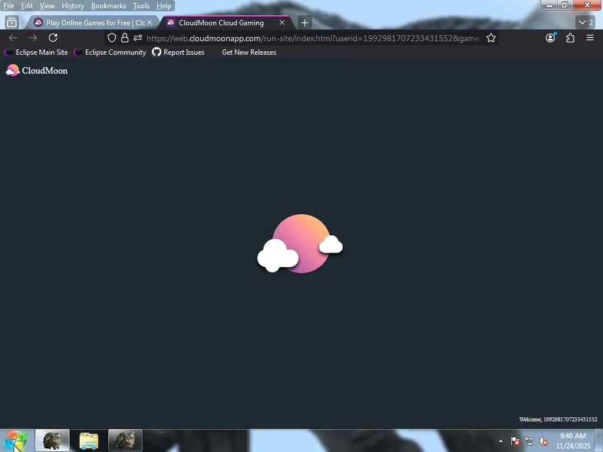Screen dimensions: 603x452
Task: Open site permissions icon in address bar
Action: coord(138,38)
